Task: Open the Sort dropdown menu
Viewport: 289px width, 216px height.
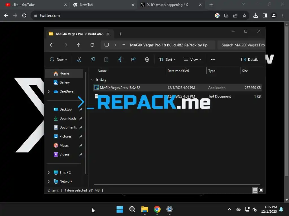Action: (168, 60)
